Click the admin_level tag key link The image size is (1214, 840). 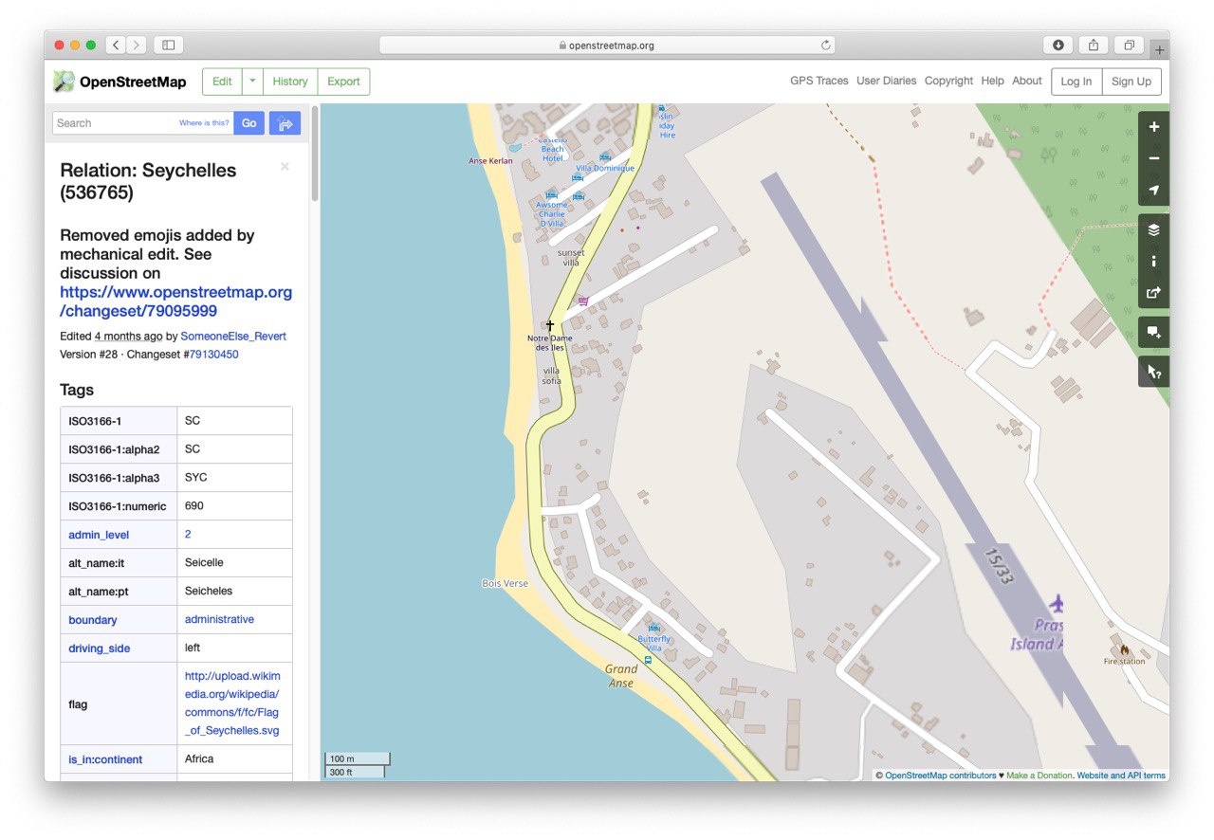99,535
